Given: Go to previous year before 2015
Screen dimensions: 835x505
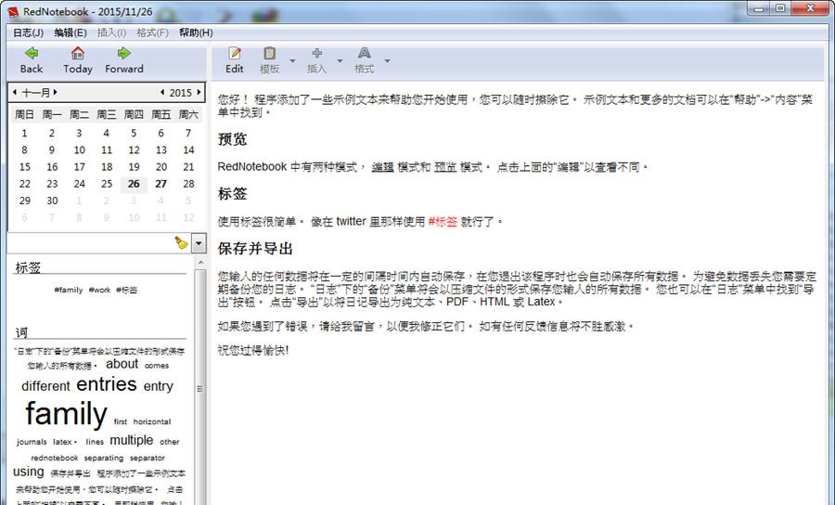Looking at the screenshot, I should [162, 92].
